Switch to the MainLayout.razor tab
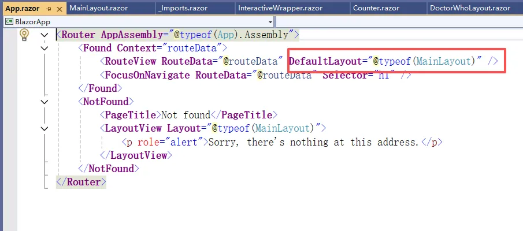This screenshot has height=231, width=523. 98,8
